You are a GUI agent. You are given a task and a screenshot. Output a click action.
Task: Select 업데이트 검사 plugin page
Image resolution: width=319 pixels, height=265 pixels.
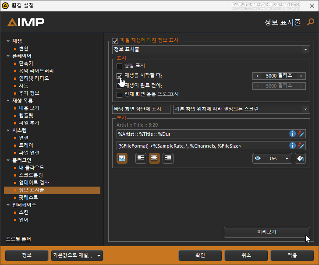point(34,182)
